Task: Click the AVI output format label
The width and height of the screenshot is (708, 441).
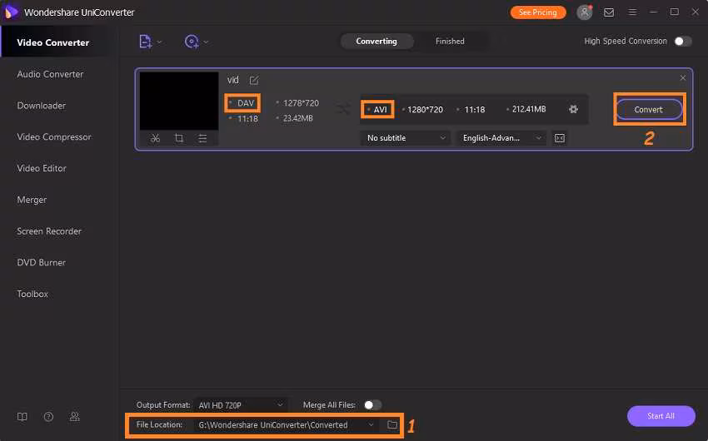Action: pyautogui.click(x=380, y=110)
